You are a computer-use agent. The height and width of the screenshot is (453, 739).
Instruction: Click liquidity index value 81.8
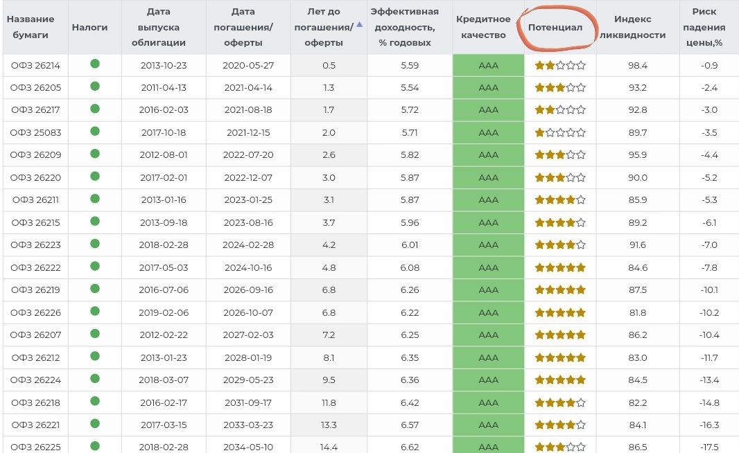[638, 312]
